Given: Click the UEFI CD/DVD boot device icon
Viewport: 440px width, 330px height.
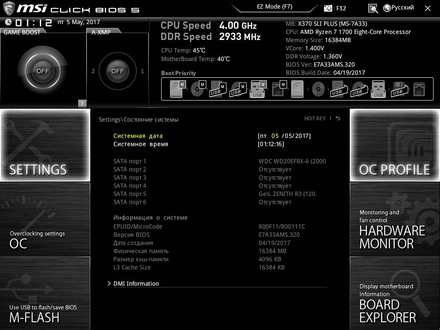Looking at the screenshot, I should [x=199, y=89].
